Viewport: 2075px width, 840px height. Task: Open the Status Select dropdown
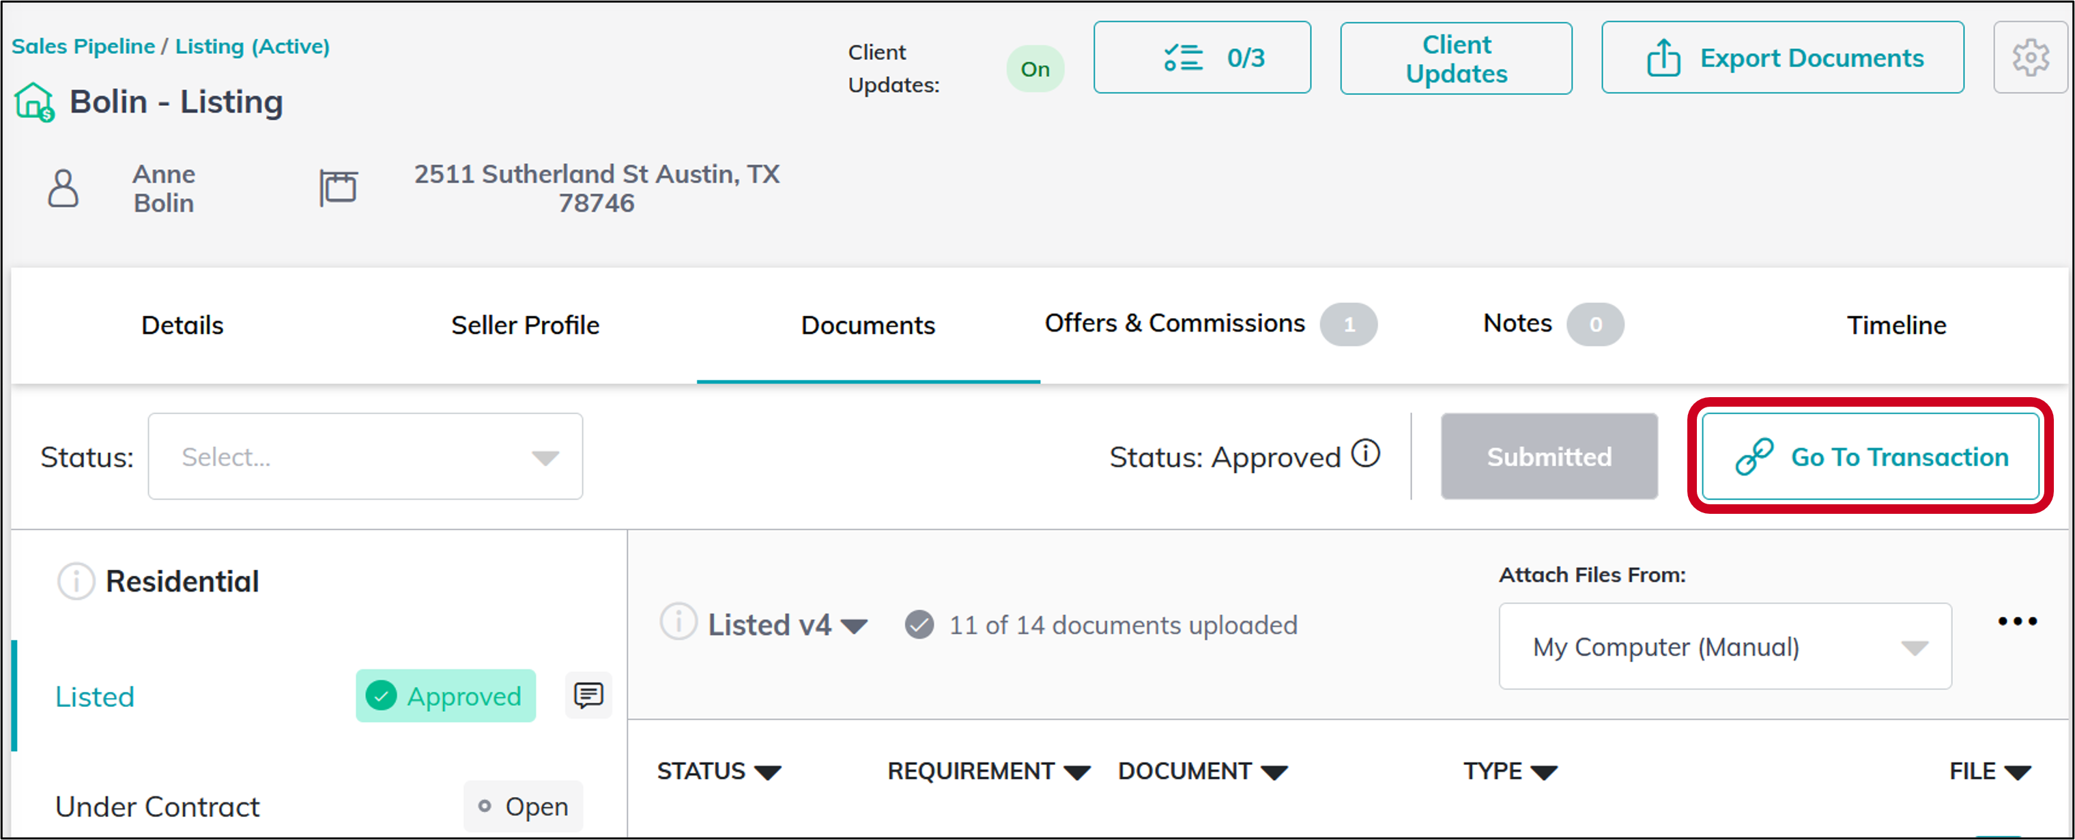coord(364,456)
